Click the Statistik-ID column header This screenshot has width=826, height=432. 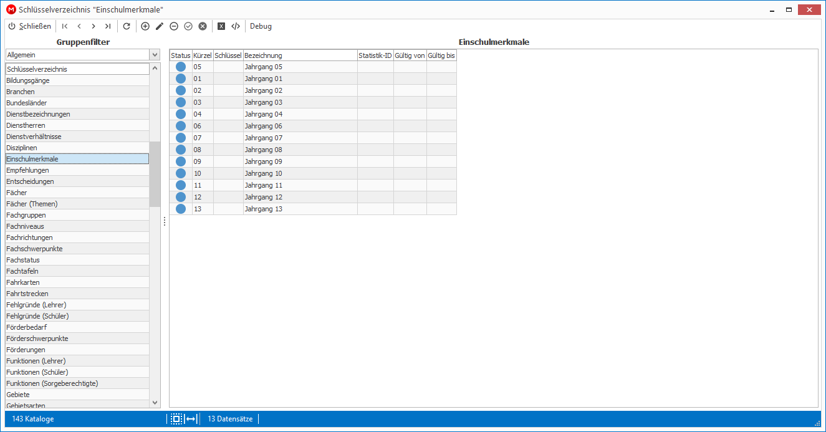pyautogui.click(x=375, y=55)
